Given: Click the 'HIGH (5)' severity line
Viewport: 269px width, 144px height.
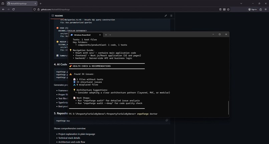Looking at the screenshot, I should click(64, 28).
